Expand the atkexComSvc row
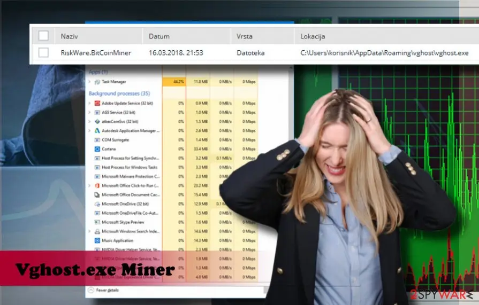This screenshot has height=305, width=479. (89, 121)
